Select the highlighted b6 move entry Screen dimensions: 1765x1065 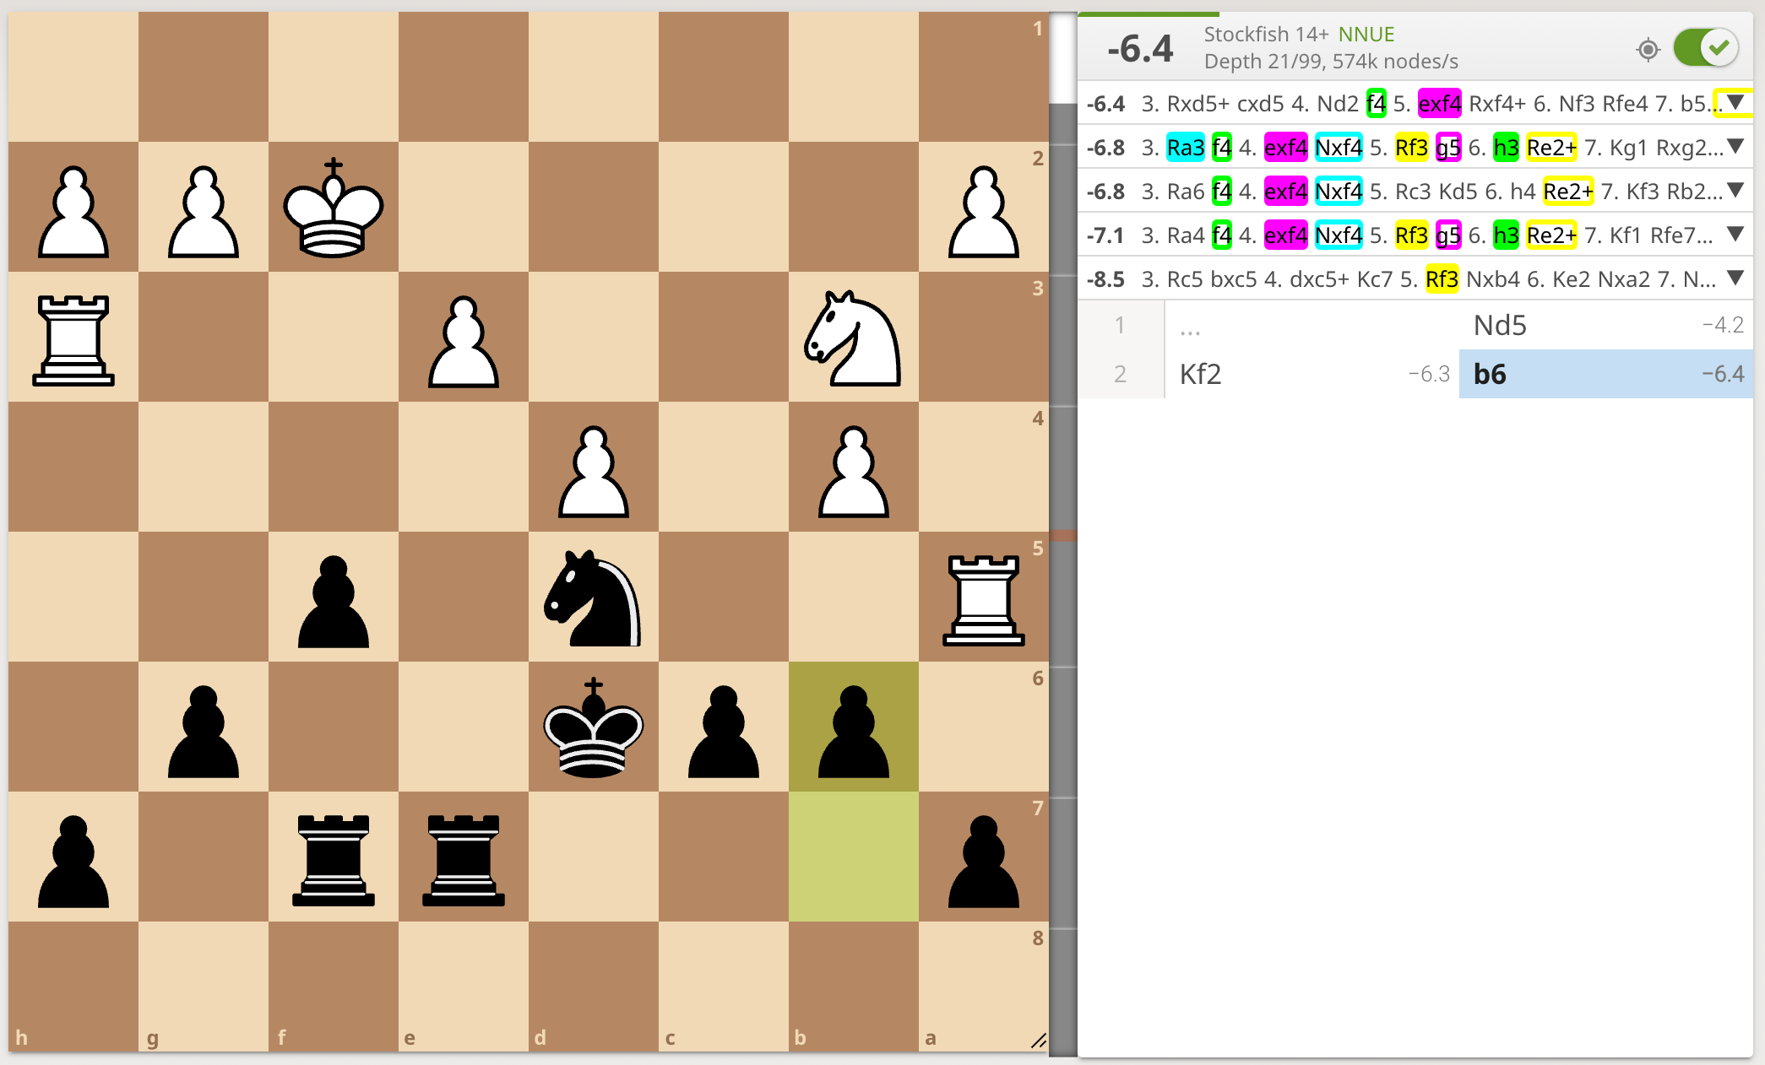[1489, 374]
